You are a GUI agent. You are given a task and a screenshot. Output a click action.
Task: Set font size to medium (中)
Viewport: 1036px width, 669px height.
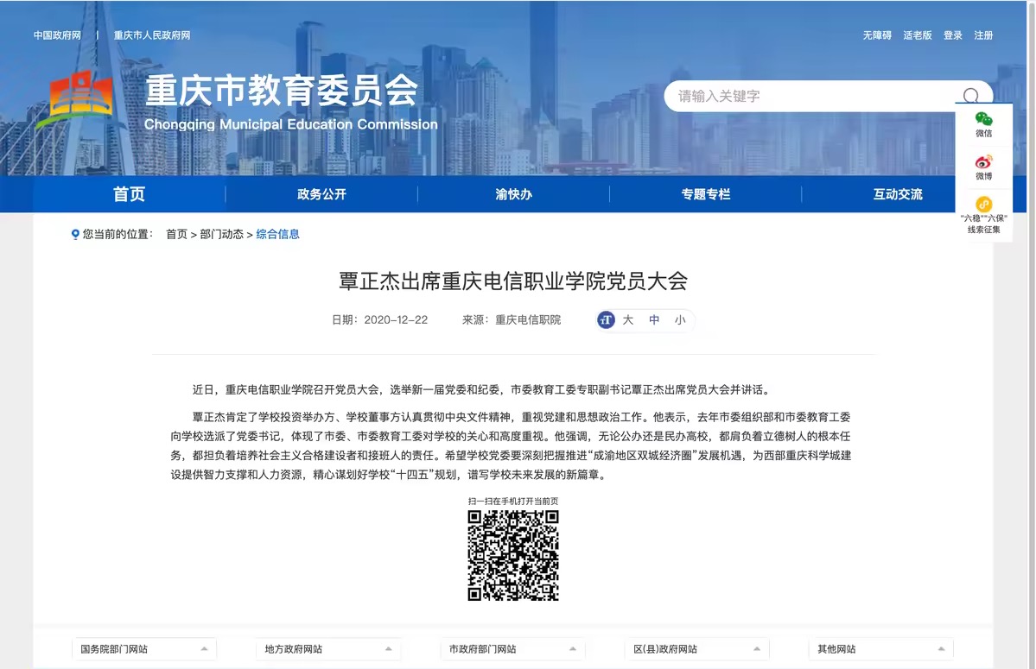(x=654, y=320)
